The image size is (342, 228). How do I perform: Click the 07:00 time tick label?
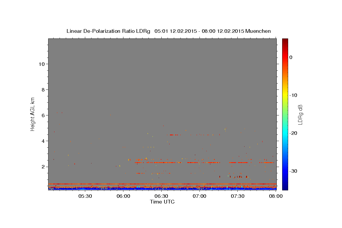coord(199,196)
